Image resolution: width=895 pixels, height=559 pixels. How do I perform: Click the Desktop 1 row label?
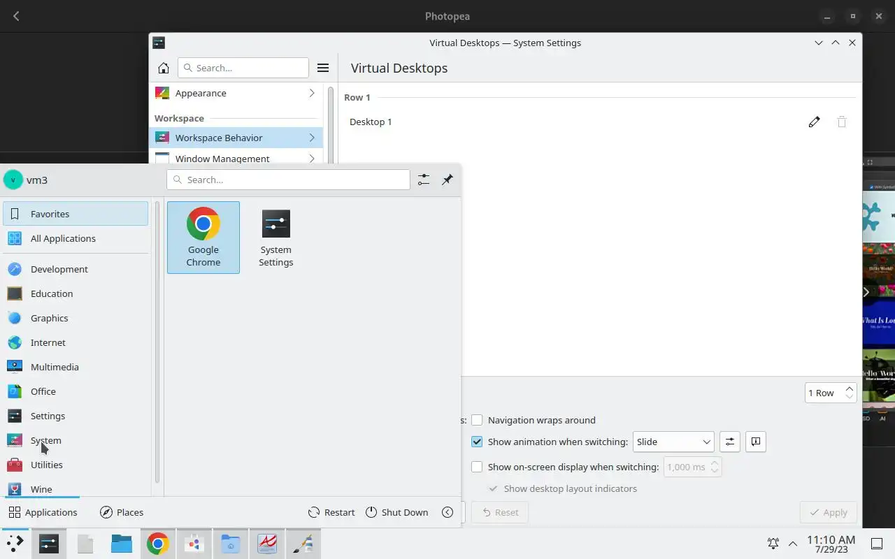[371, 122]
